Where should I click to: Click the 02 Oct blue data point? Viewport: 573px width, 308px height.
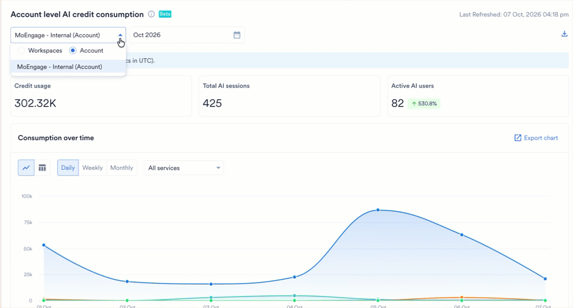coord(127,282)
